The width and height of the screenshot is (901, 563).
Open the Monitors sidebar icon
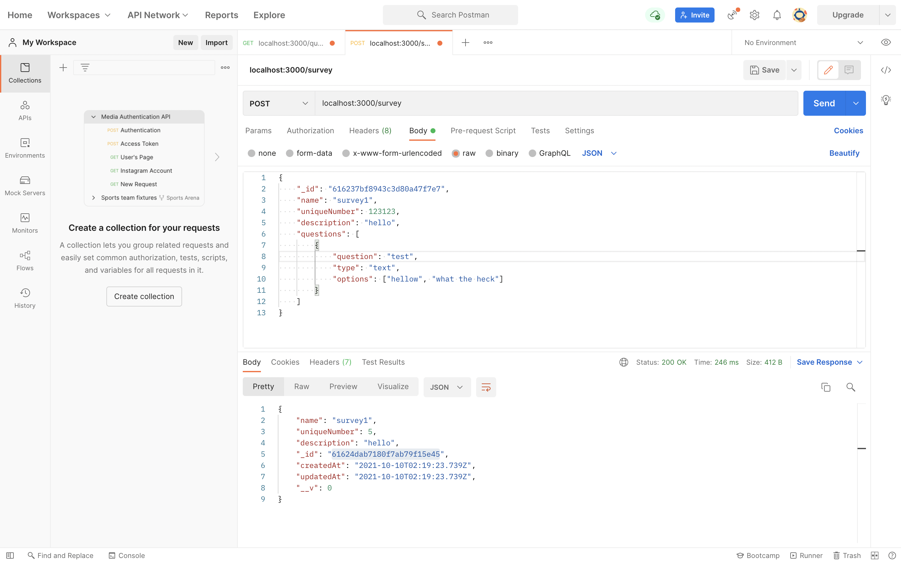click(x=25, y=223)
